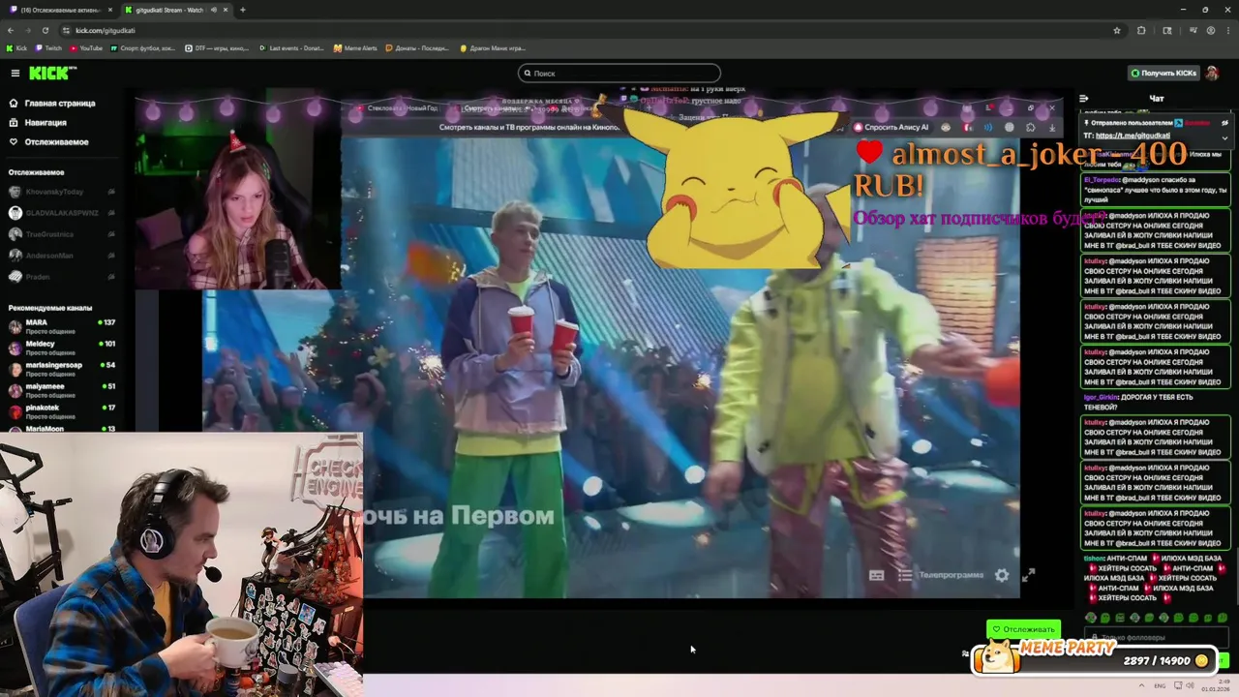Image resolution: width=1239 pixels, height=697 pixels.
Task: Pick the first emote in chat emote row
Action: pyautogui.click(x=1091, y=618)
